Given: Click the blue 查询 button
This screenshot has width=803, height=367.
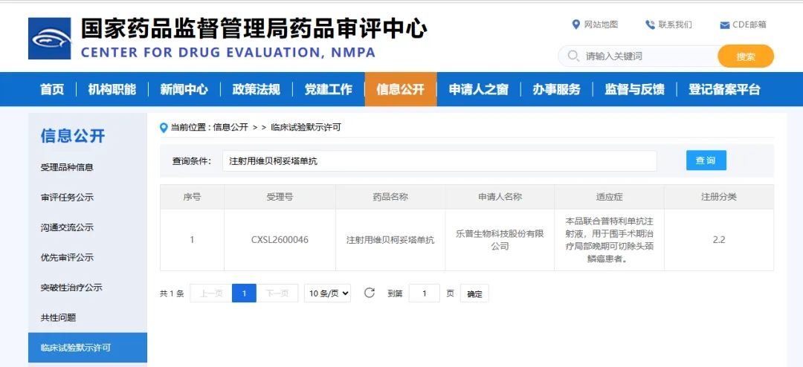Looking at the screenshot, I should [706, 160].
